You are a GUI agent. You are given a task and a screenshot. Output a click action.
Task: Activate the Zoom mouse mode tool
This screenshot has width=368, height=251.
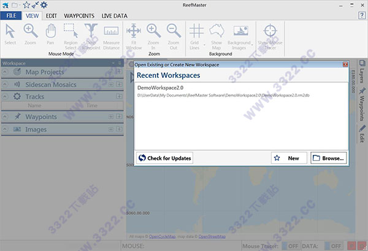[x=30, y=34]
